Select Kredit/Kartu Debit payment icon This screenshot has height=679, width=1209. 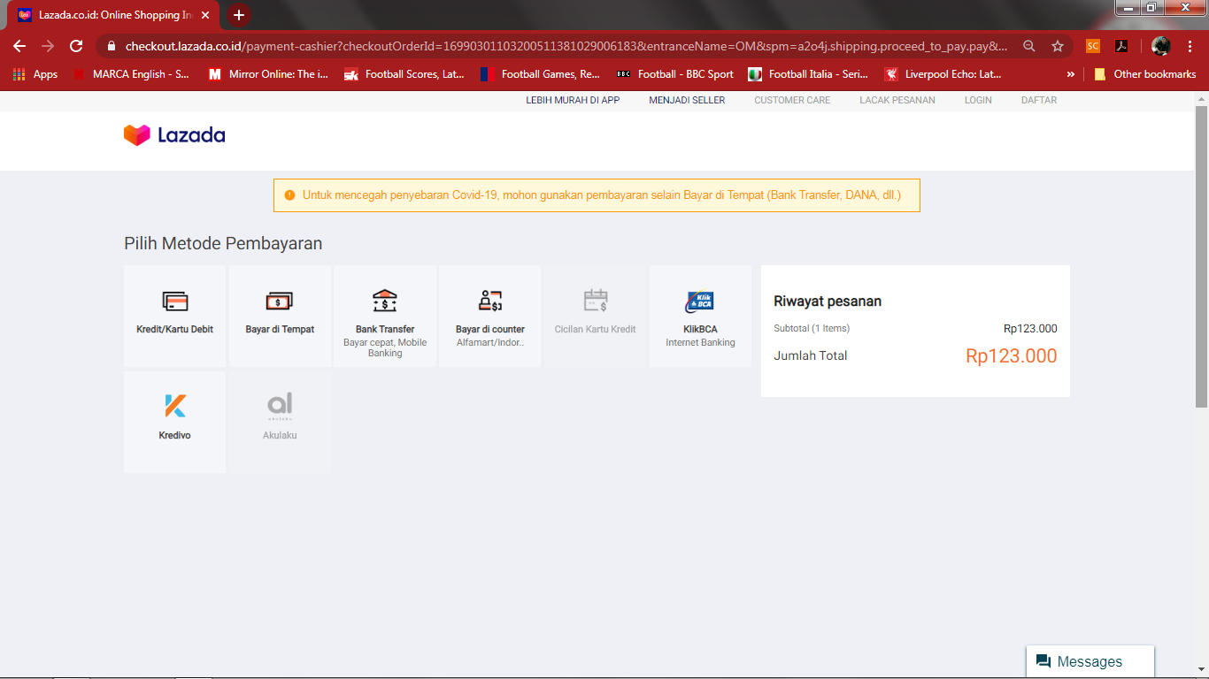[x=175, y=301]
